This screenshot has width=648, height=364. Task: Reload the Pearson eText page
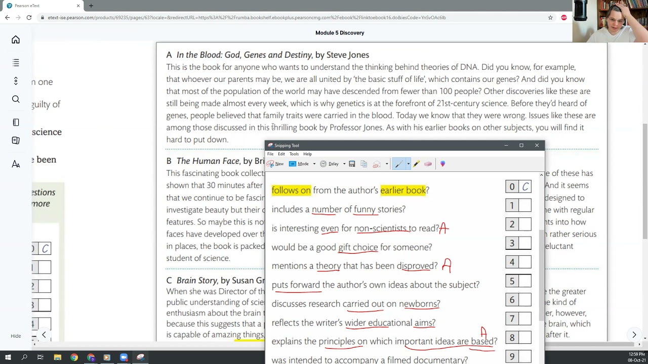point(29,17)
